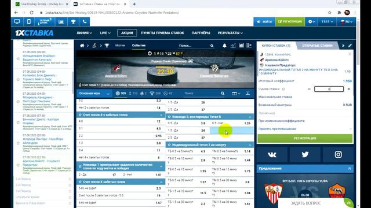
Task: Open the Основная игра dropdown
Action: [x=94, y=94]
